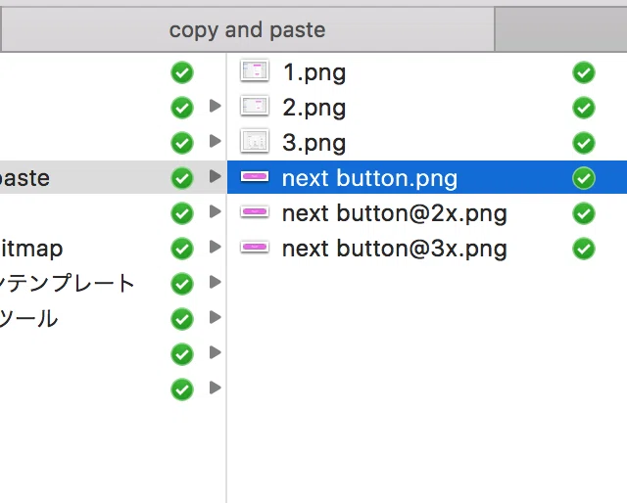Expand the selected 'paste' folder arrow
627x503 pixels.
pos(216,176)
